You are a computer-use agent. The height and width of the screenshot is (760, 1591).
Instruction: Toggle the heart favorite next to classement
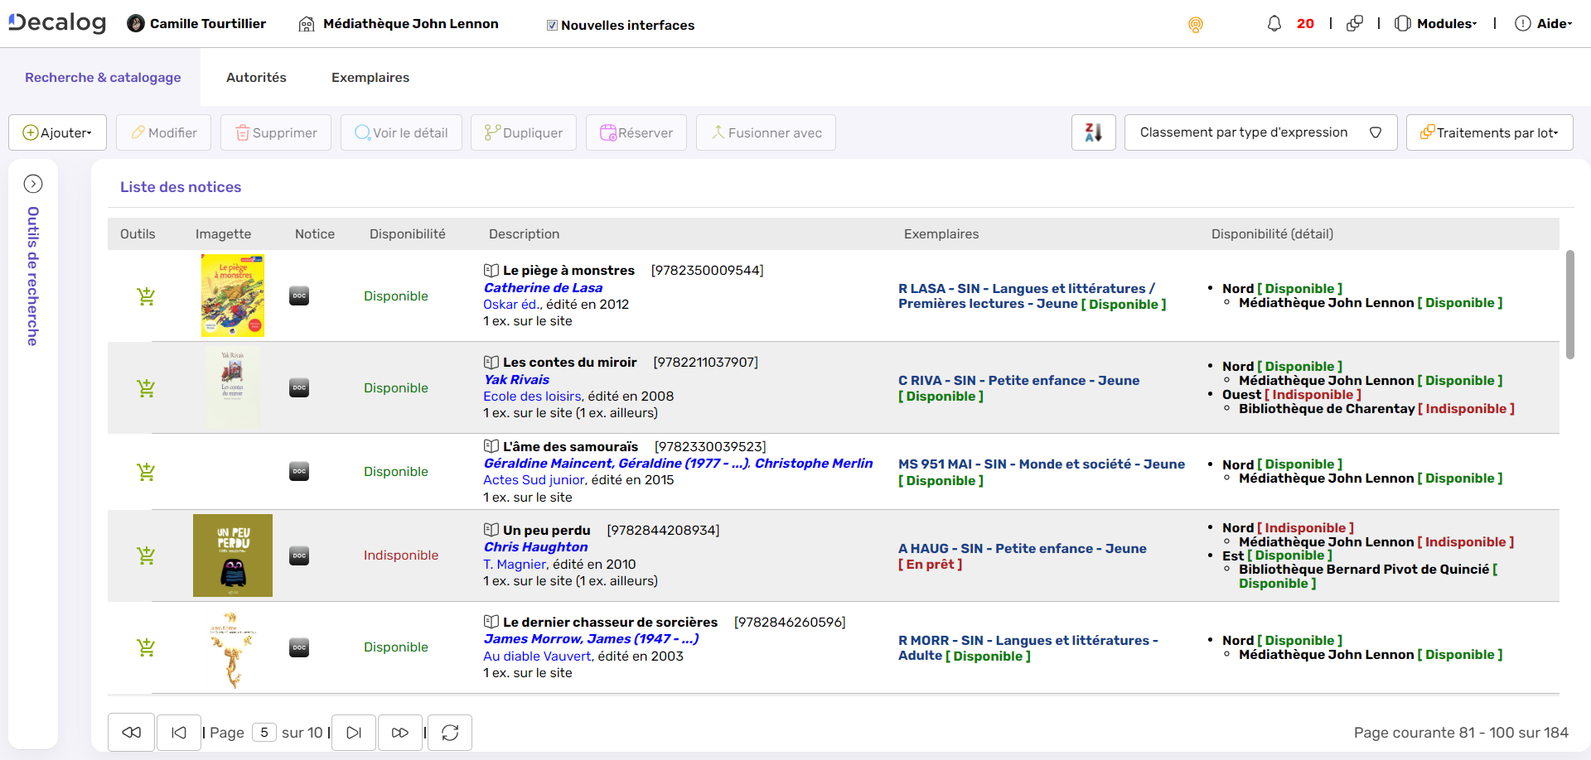click(x=1376, y=132)
